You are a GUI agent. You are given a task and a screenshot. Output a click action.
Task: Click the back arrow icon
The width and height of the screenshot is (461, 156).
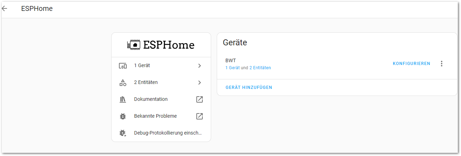tap(5, 9)
